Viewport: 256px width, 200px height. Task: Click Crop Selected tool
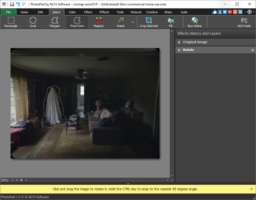(x=149, y=22)
